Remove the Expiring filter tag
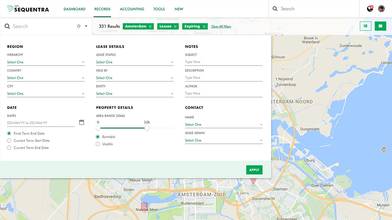The width and height of the screenshot is (392, 220). (204, 26)
